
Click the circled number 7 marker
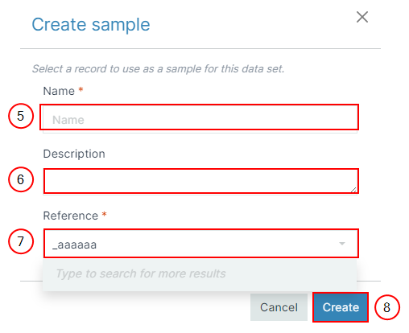(21, 241)
